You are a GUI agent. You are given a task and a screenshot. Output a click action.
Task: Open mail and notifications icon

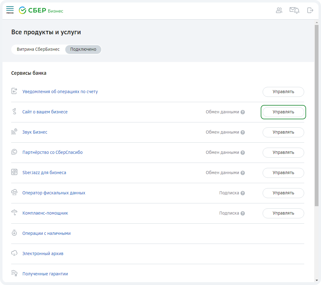tap(294, 10)
